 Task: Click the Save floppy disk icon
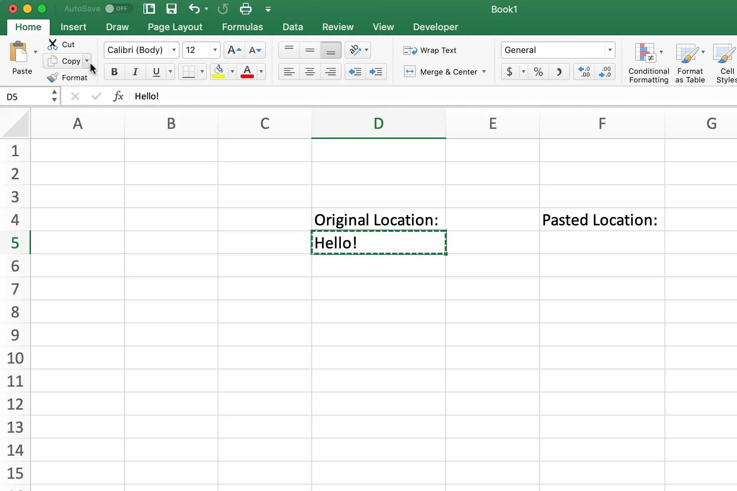[171, 9]
